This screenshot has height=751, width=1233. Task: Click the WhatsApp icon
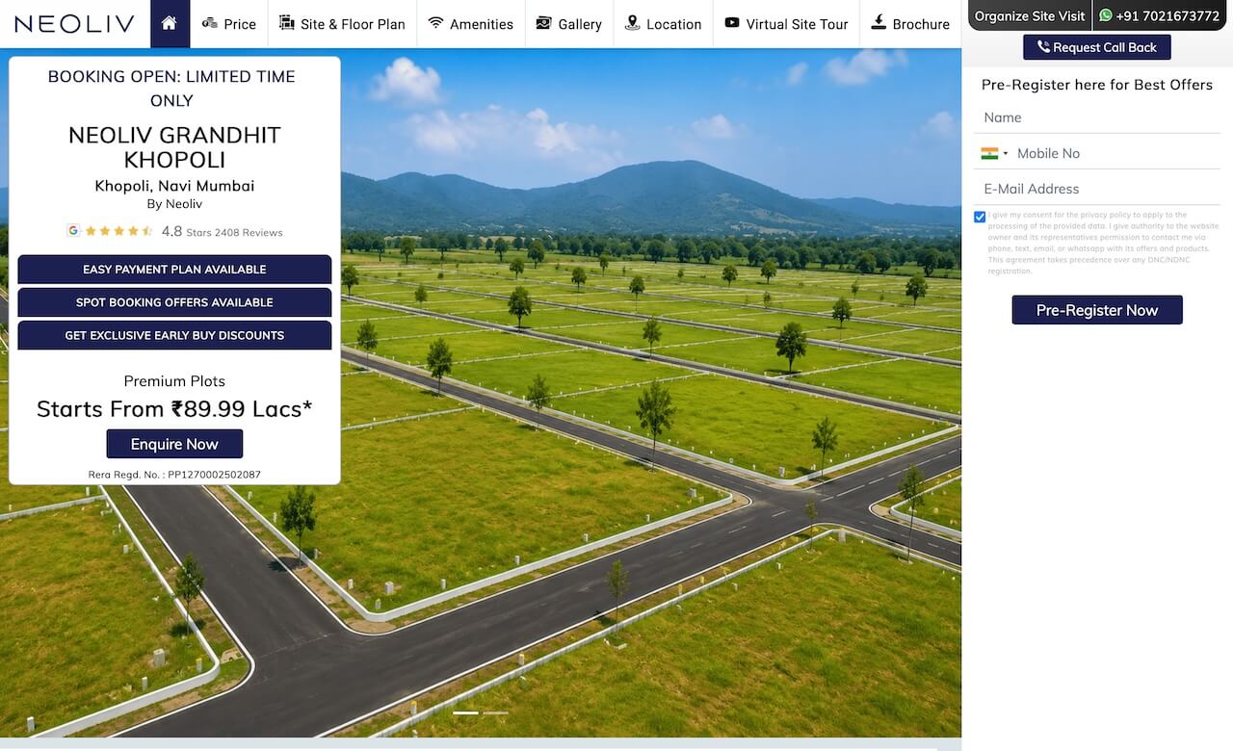(1106, 15)
